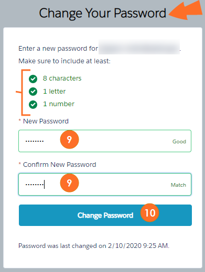Click the orange arrow next to the title
Screen dimensions: 205x272
tap(186, 10)
